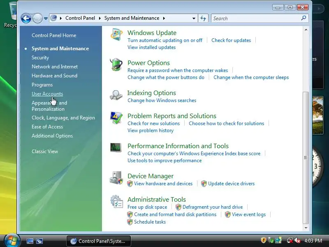Image resolution: width=329 pixels, height=247 pixels.
Task: Open the Administrative Tools heading link
Action: tap(157, 199)
